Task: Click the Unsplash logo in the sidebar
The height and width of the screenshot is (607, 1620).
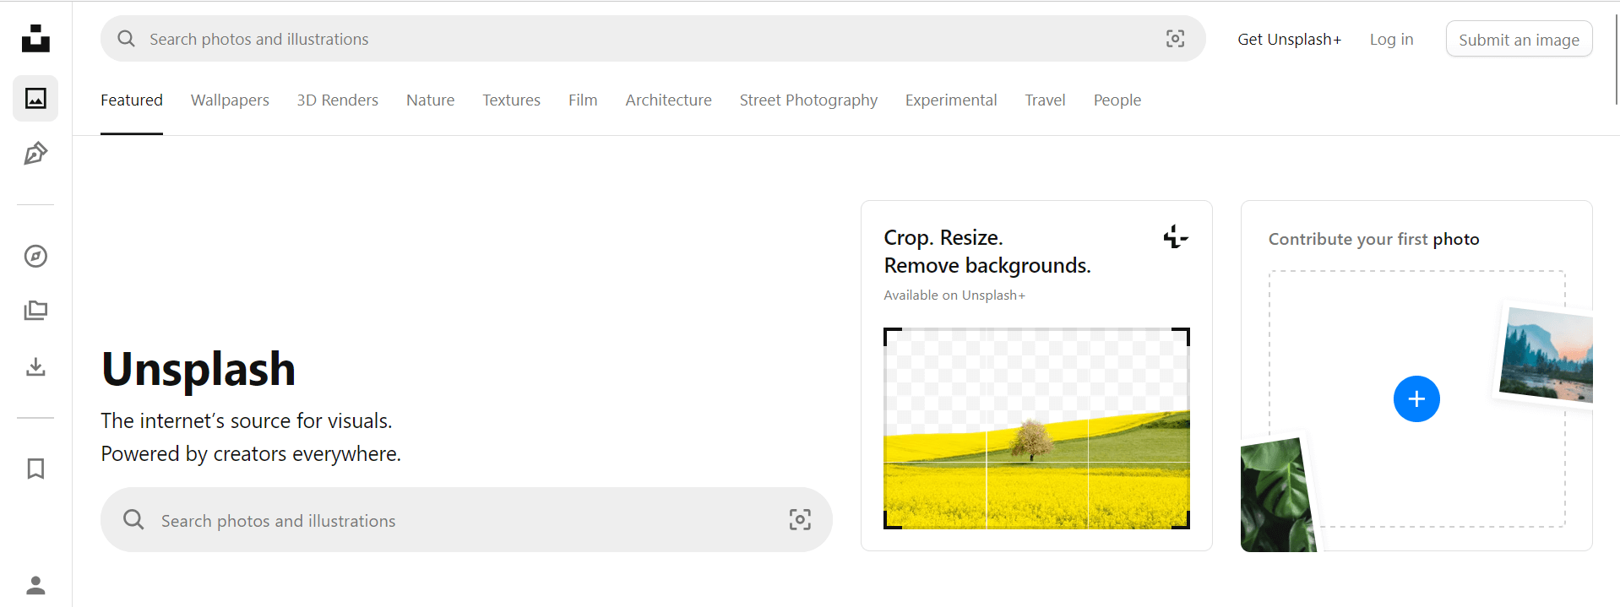Action: [35, 39]
